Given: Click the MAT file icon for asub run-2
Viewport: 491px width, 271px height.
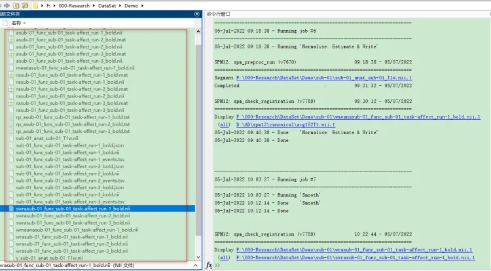Looking at the screenshot, I should [x=10, y=40].
